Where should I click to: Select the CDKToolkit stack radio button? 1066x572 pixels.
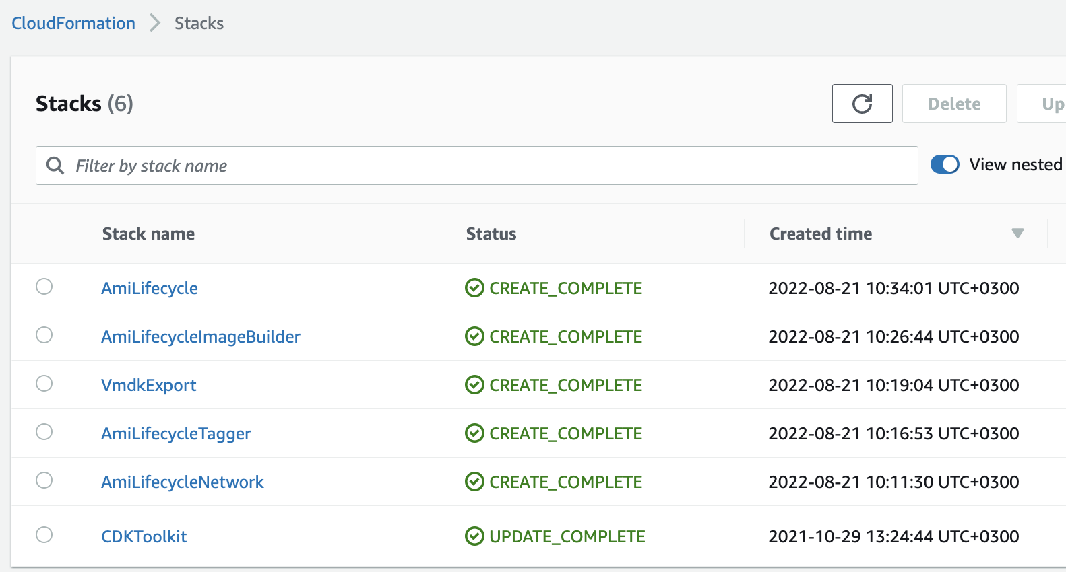pyautogui.click(x=44, y=535)
